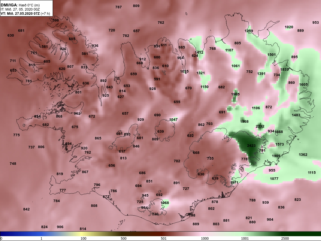The image size is (321, 241).
Task: Click the map value 1605
Action: pyautogui.click(x=303, y=85)
